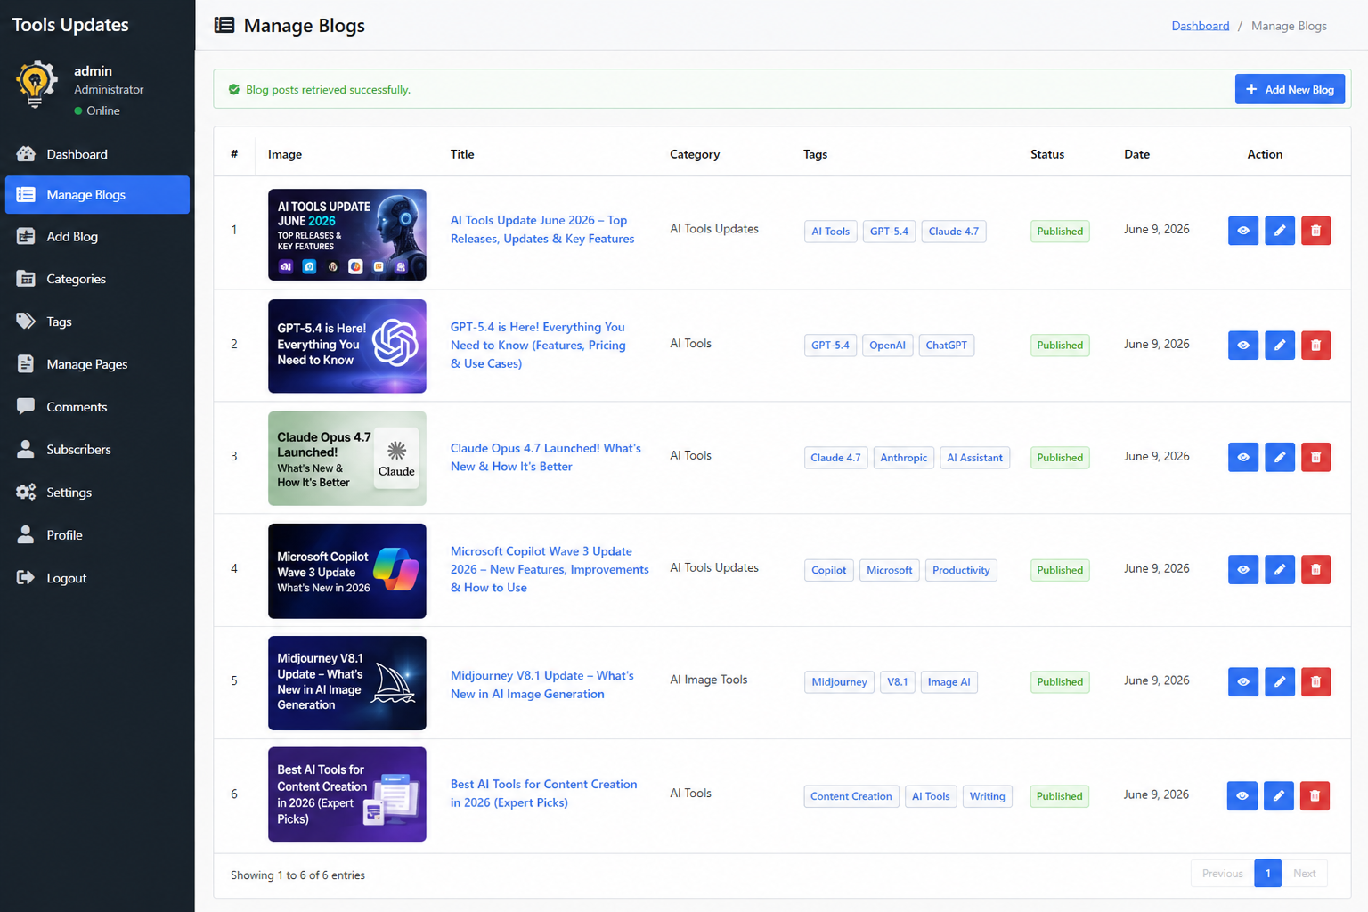View the Claude Opus 4.7 Launched post
The image size is (1368, 912).
pos(1243,457)
